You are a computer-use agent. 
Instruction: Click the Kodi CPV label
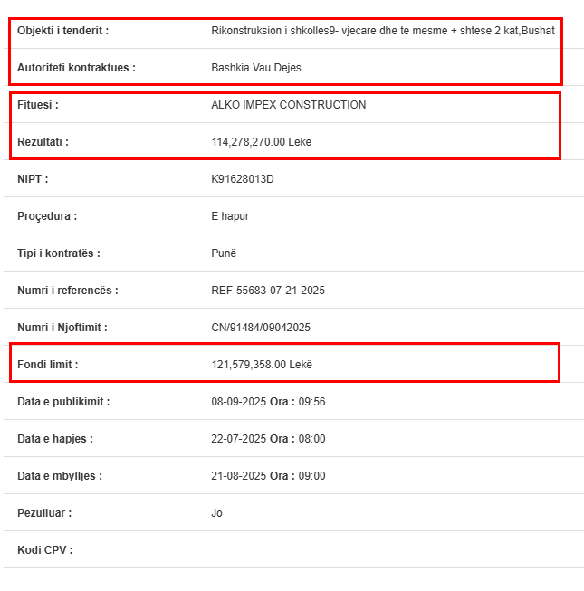(x=44, y=550)
